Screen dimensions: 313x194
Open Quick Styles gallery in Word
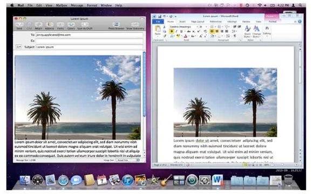click(247, 31)
